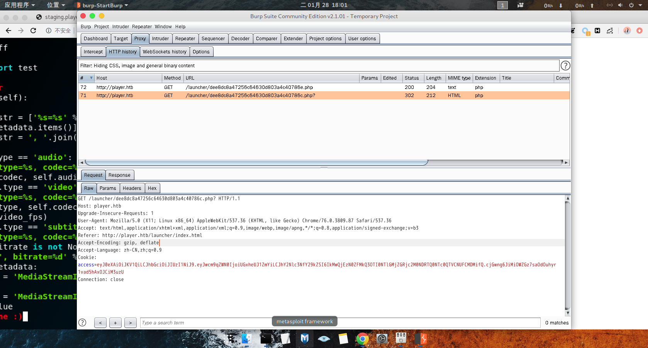648x348 pixels.
Task: Click the penguin profile avatar in Chrome
Action: [627, 31]
